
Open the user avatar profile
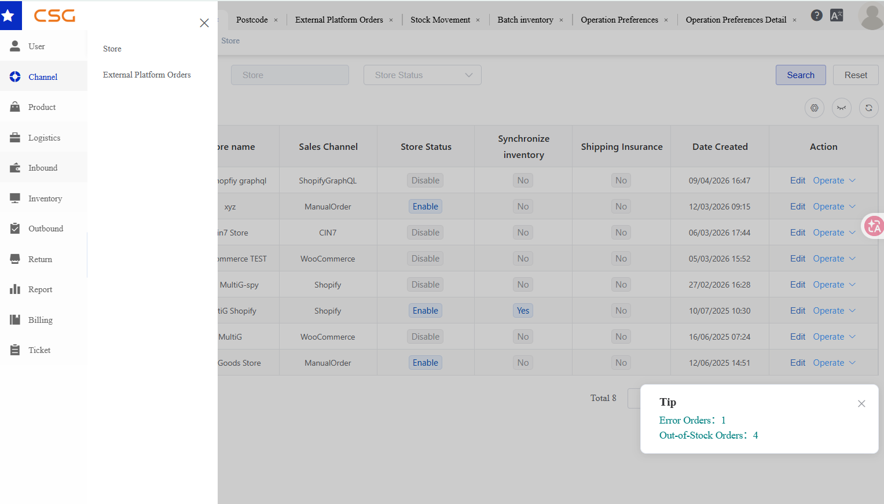pos(872,16)
